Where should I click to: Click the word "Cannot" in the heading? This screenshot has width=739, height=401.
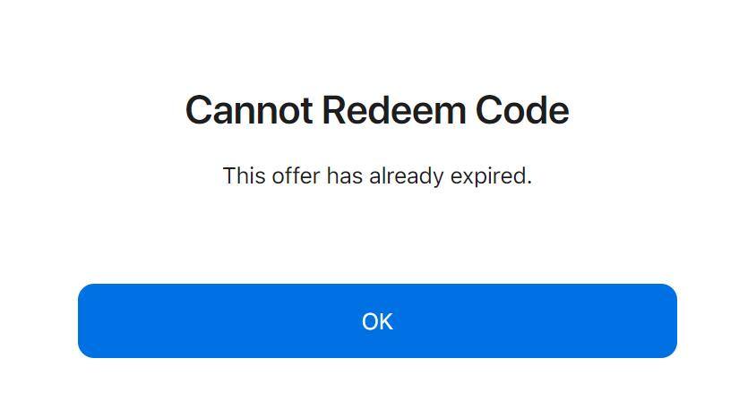click(x=249, y=110)
